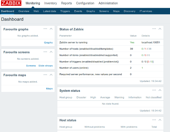
Task: Click the 'Required server performance' row label
Action: click(x=91, y=74)
